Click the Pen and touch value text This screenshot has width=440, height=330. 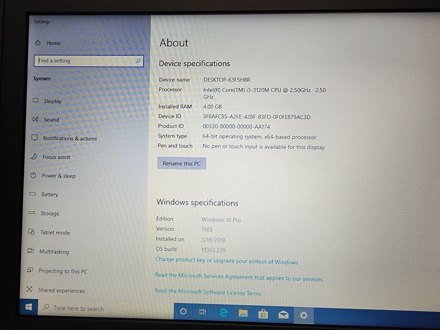coord(263,147)
